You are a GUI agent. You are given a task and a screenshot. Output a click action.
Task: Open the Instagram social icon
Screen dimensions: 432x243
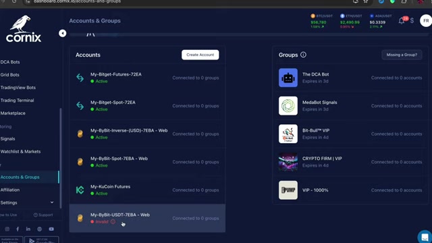(x=7, y=229)
